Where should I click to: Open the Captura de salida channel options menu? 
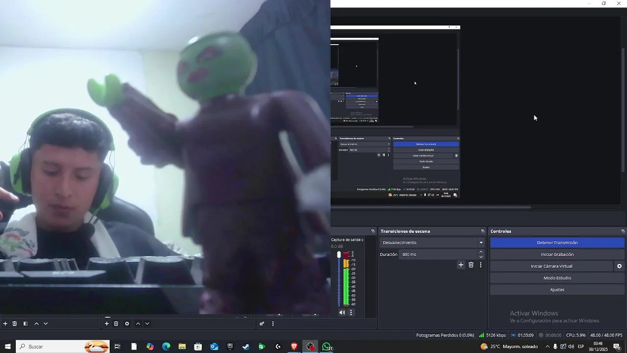(x=351, y=312)
